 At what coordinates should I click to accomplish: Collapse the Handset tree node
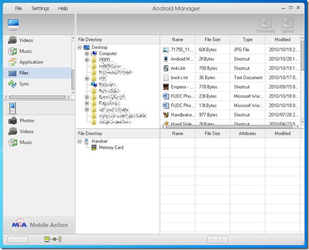pos(80,141)
